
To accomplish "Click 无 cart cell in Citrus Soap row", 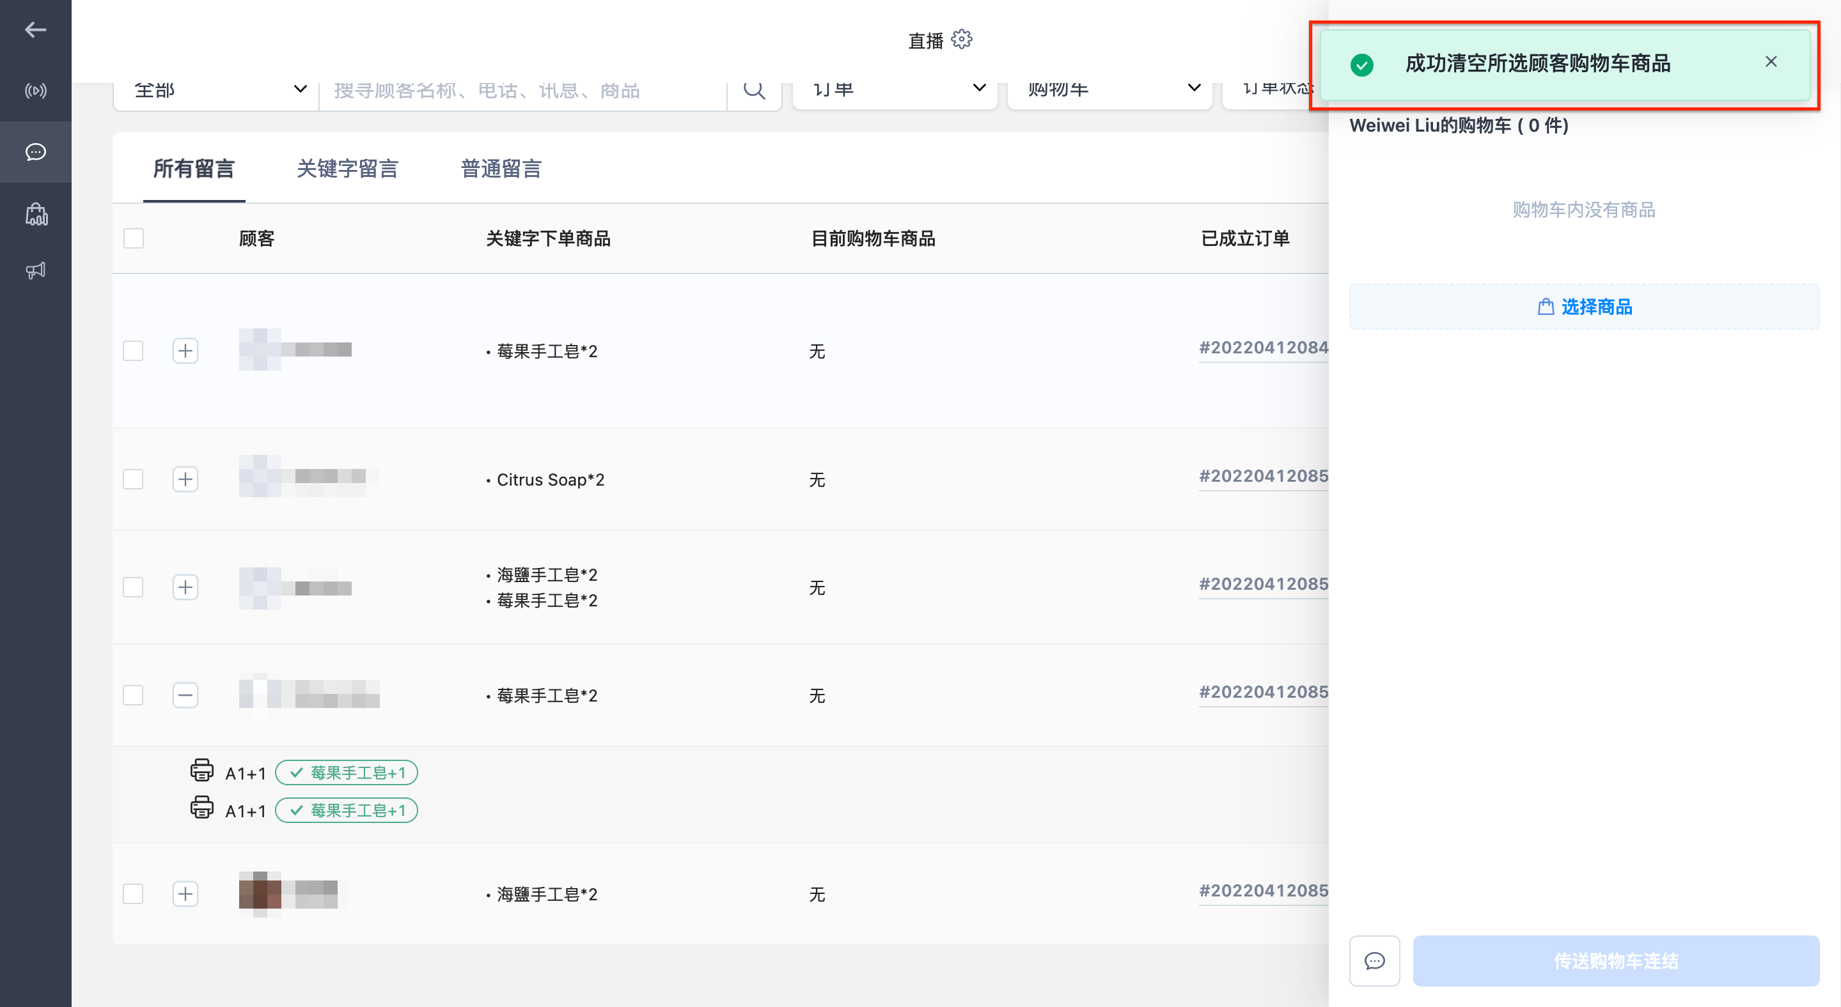I will tap(817, 479).
